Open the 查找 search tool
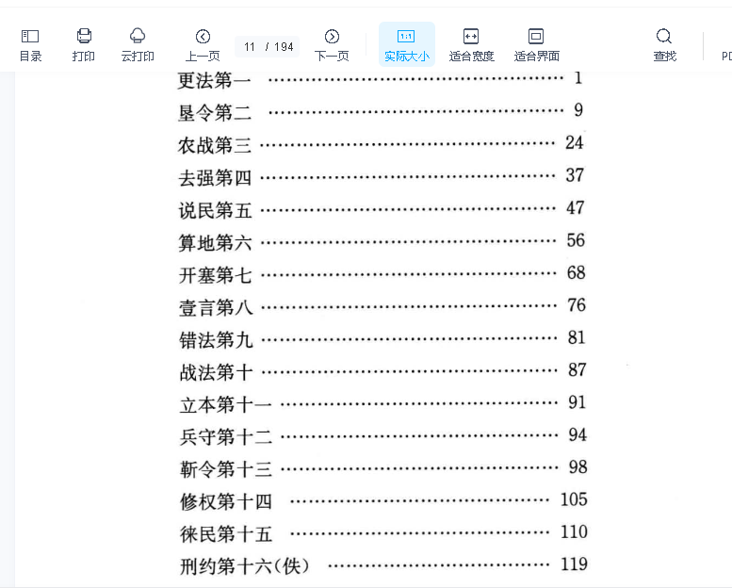The height and width of the screenshot is (588, 732). tap(664, 45)
